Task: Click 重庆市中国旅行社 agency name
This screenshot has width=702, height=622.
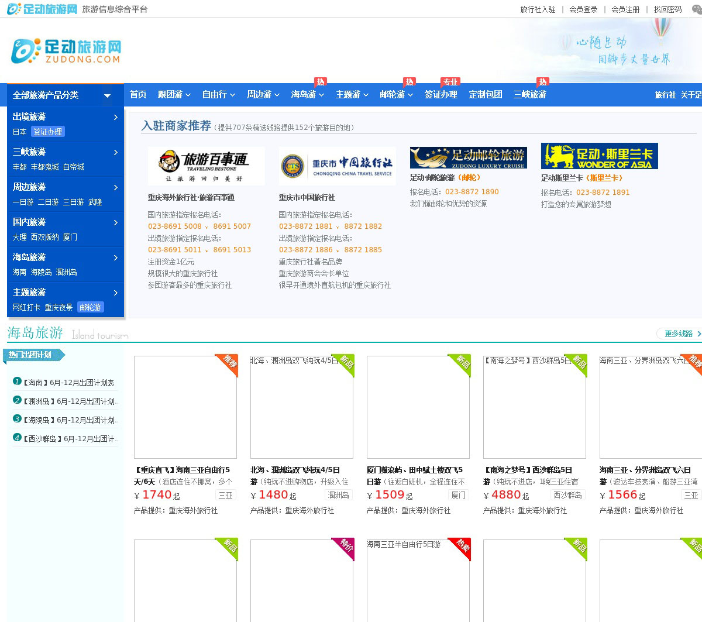Action: (307, 197)
